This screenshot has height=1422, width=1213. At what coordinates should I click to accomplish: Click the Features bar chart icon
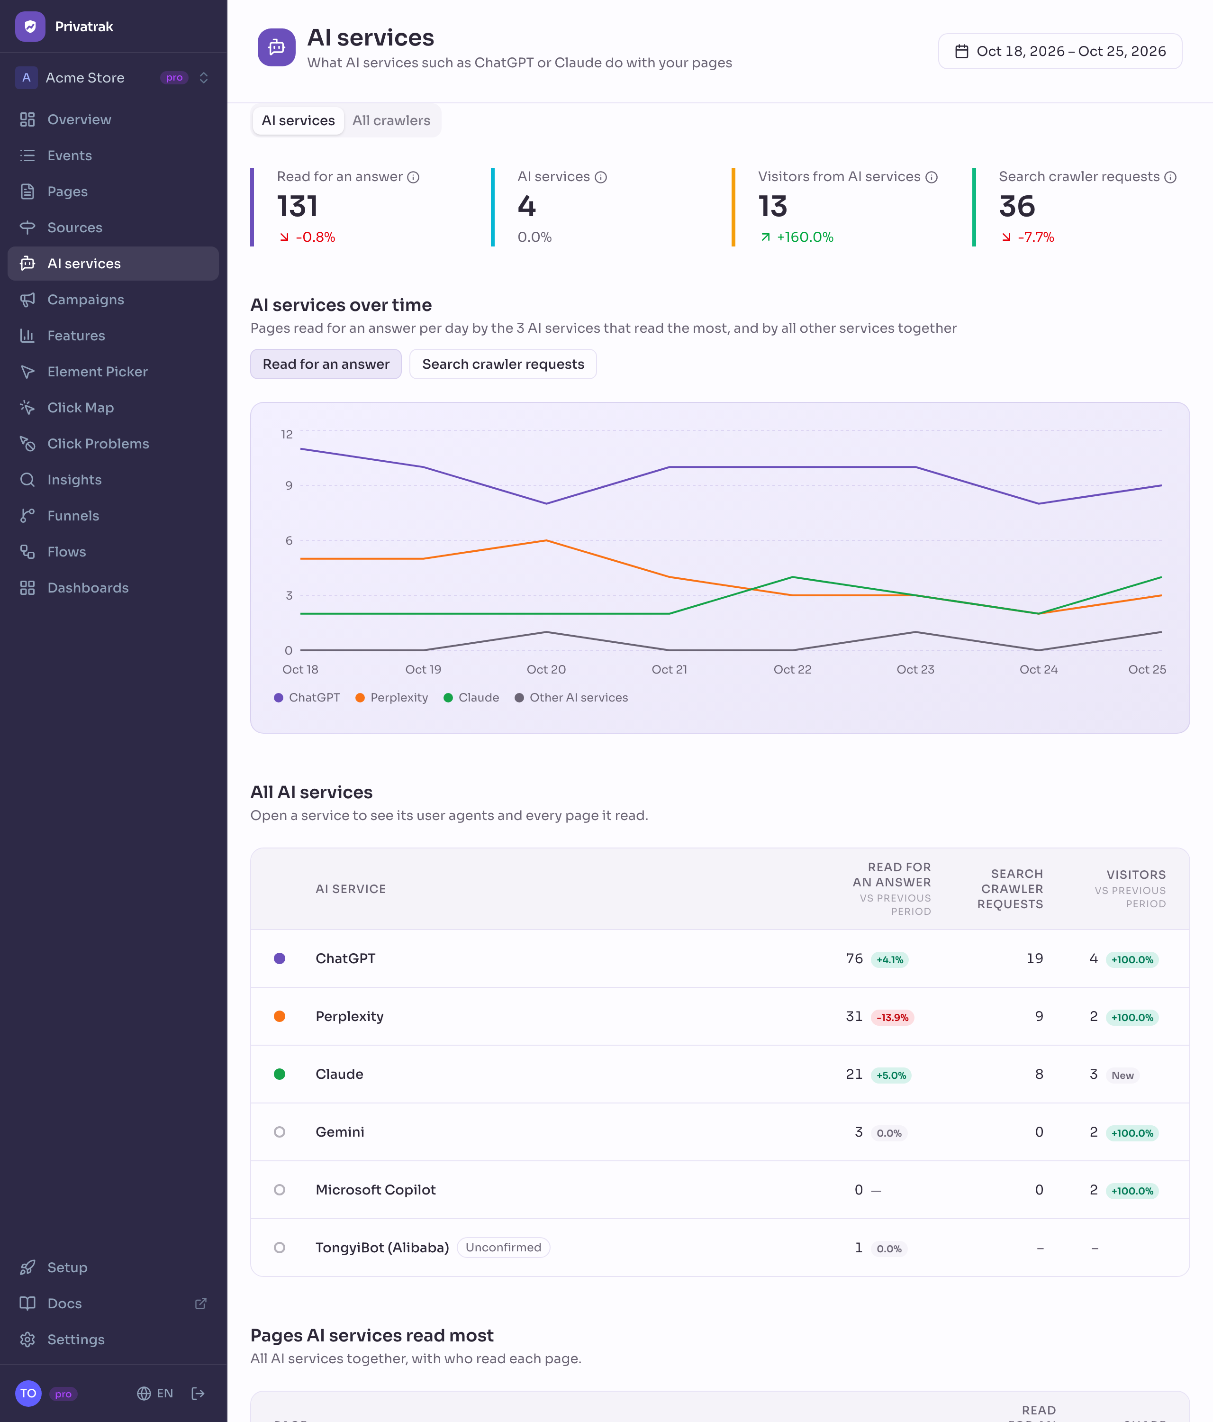(27, 336)
